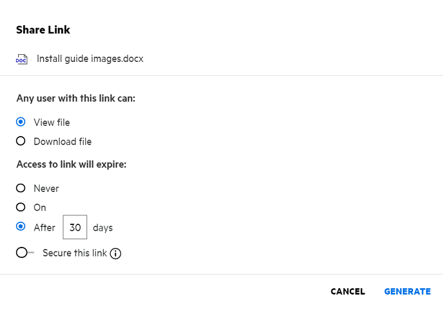Click the 'Never' expiry label text
This screenshot has height=312, width=444.
tap(46, 189)
